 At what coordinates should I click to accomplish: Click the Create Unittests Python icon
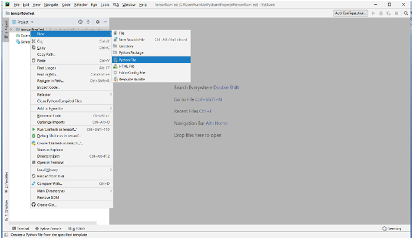click(34, 143)
